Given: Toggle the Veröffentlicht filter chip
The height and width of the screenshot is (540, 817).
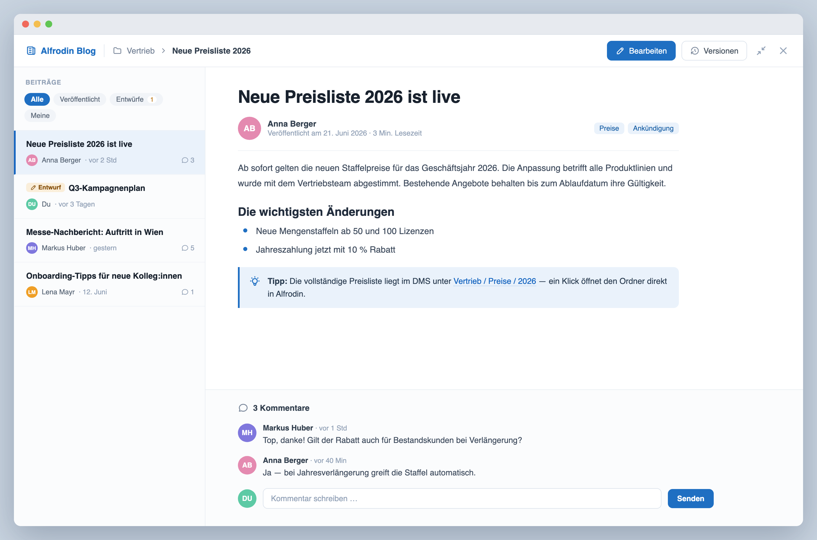Looking at the screenshot, I should 80,99.
